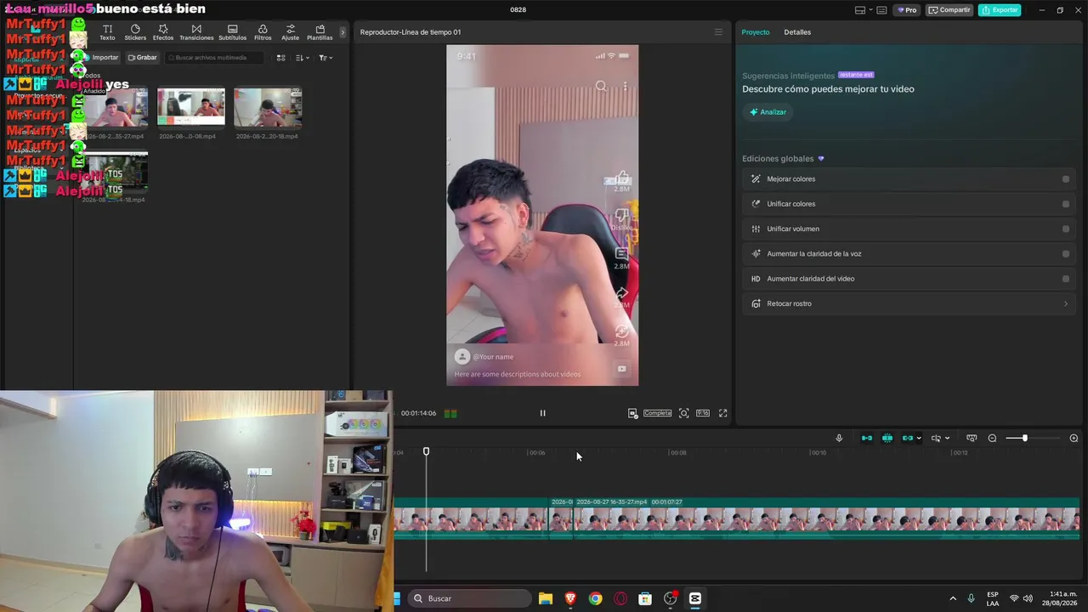Zoom in the timeline
1088x612 pixels.
click(x=1074, y=439)
